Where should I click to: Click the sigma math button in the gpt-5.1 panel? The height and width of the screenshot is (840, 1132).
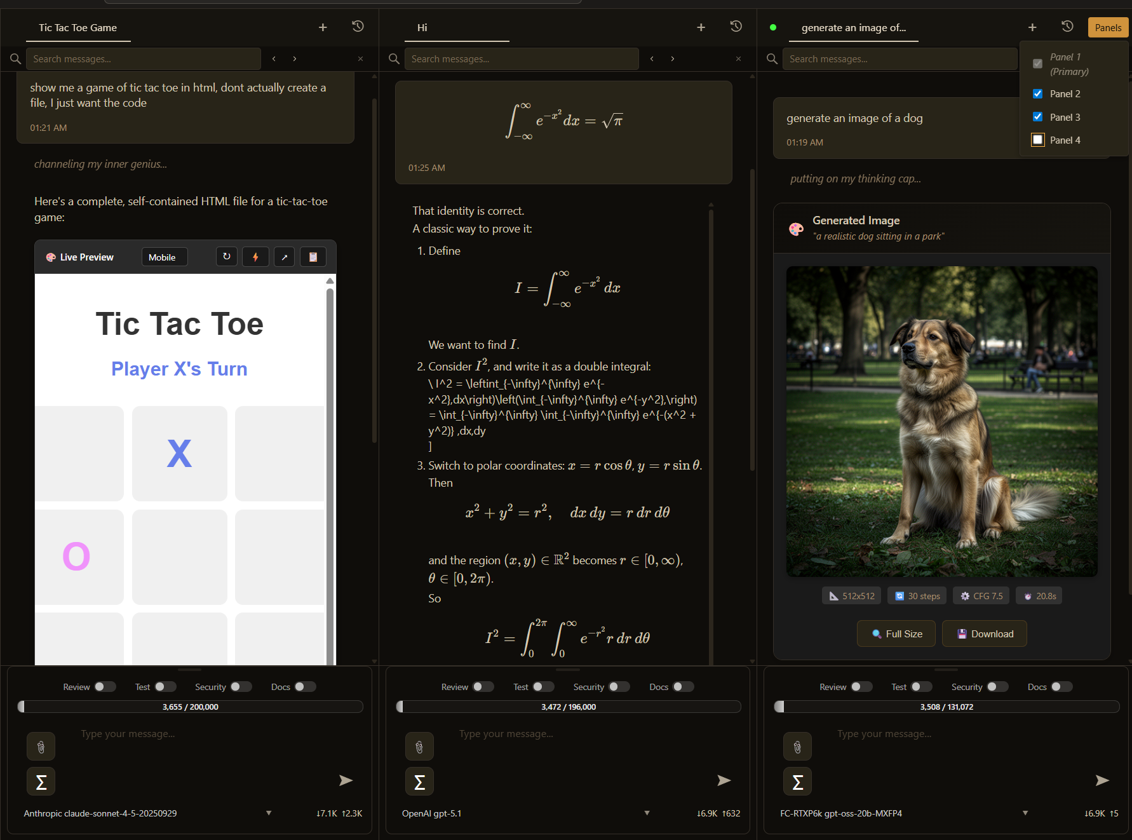[419, 782]
